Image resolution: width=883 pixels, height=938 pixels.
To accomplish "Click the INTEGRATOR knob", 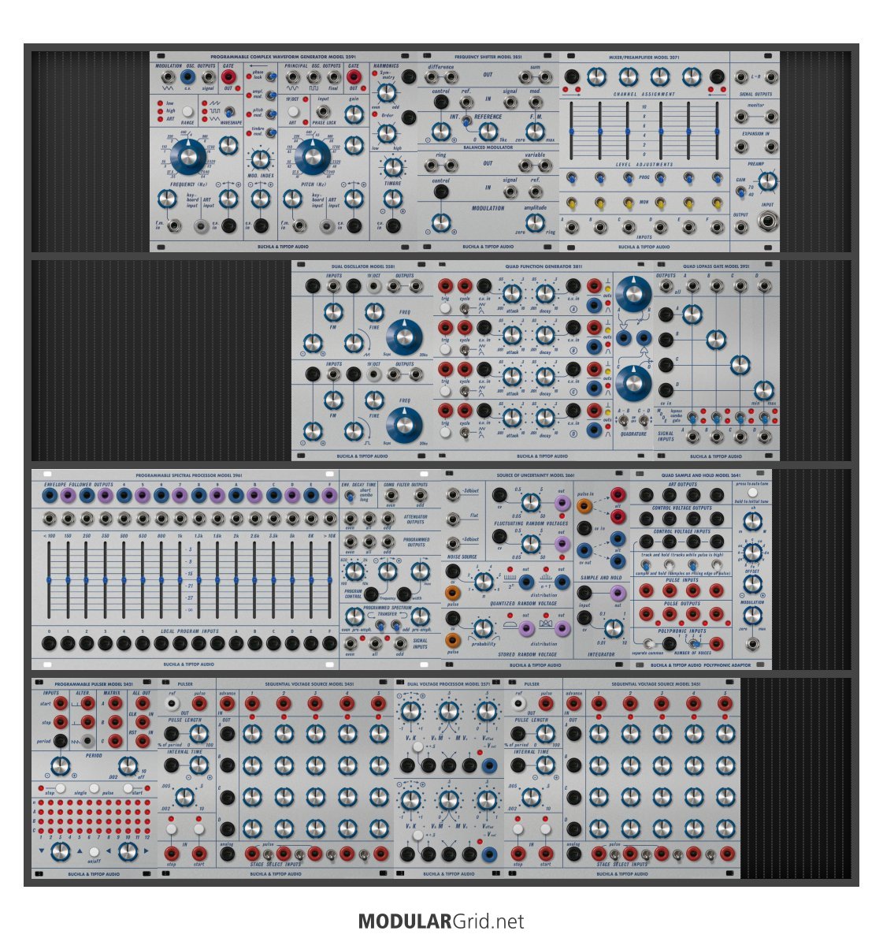I will click(x=614, y=628).
